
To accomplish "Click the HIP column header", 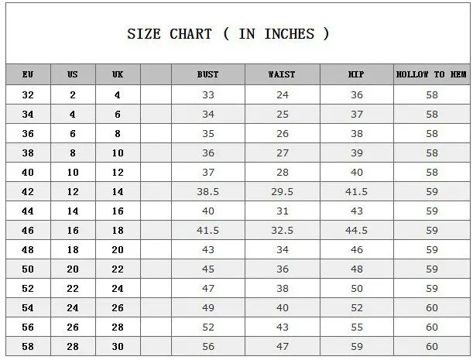I will pos(356,74).
